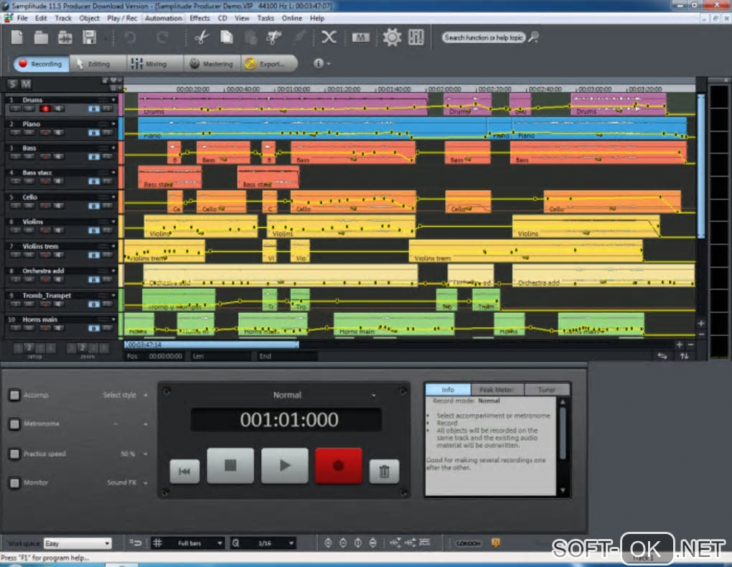Click the quantize Q icon in the bottom bar
Viewport: 732px width, 567px height.
(x=236, y=543)
